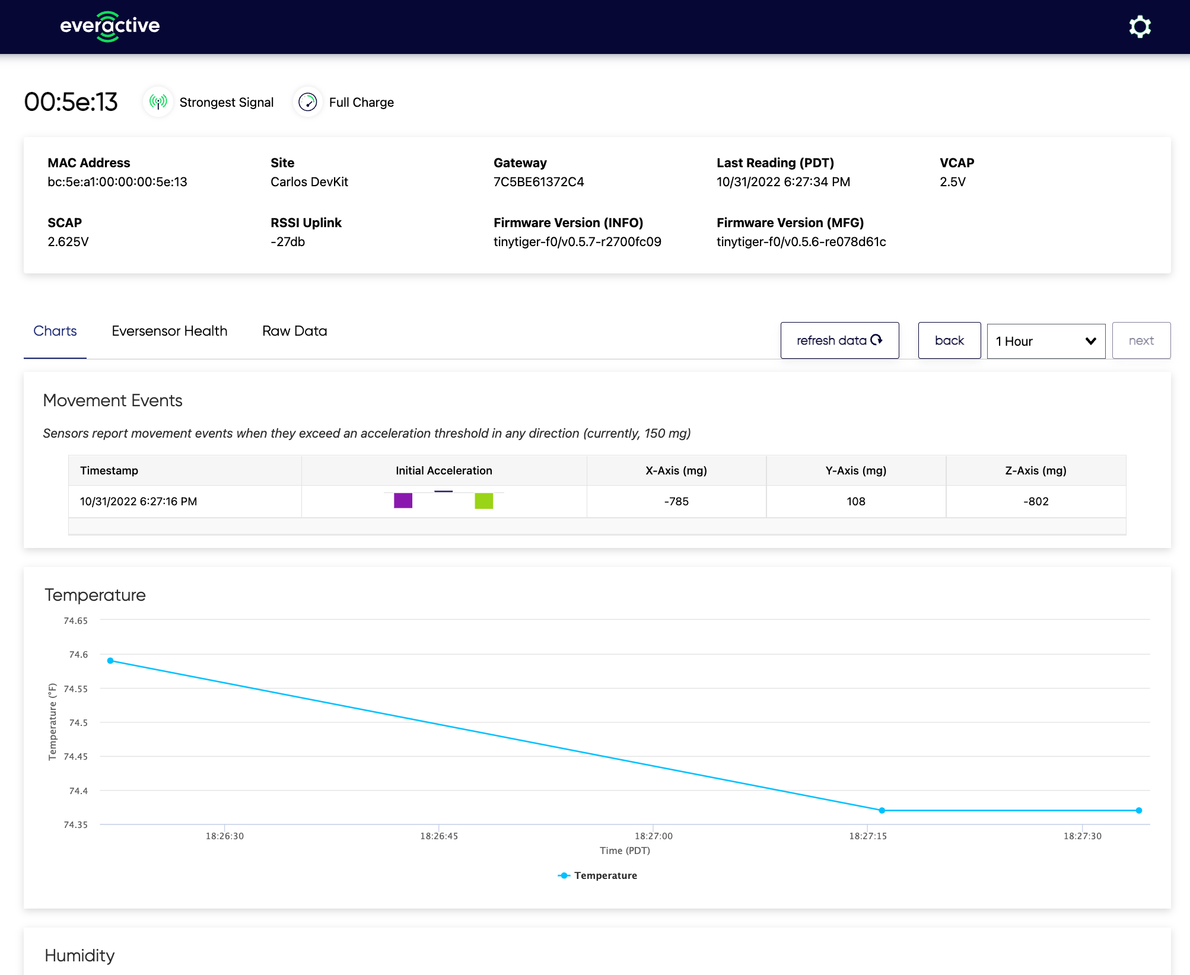The image size is (1190, 975).
Task: Select the last temperature data point
Action: pyautogui.click(x=1138, y=810)
